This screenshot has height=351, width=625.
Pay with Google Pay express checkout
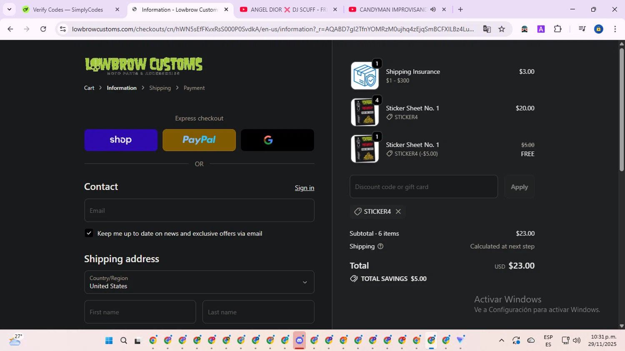(x=277, y=140)
